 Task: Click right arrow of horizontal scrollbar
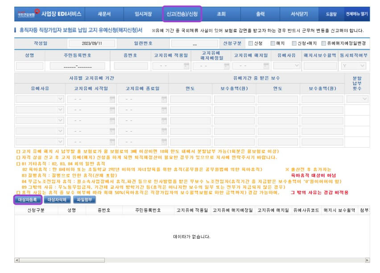(367, 260)
